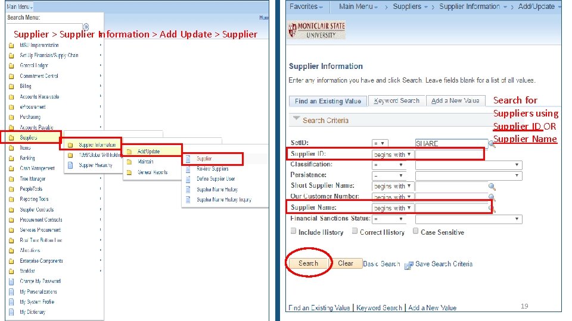Image resolution: width=572 pixels, height=321 pixels.
Task: Open Review Suppliers page entry
Action: point(212,169)
